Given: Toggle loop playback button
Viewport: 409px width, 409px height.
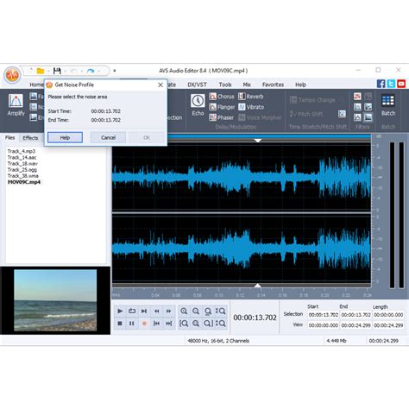Looking at the screenshot, I should pos(132,311).
